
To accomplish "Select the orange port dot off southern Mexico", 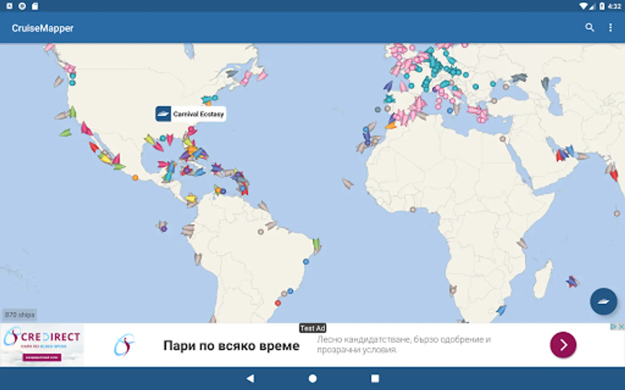I will tap(135, 178).
